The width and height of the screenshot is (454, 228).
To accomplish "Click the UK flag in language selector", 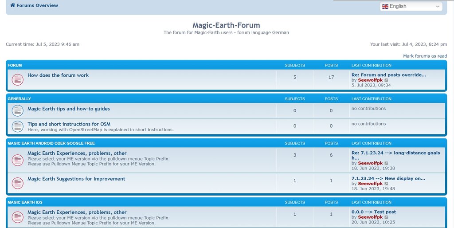I will [x=385, y=6].
